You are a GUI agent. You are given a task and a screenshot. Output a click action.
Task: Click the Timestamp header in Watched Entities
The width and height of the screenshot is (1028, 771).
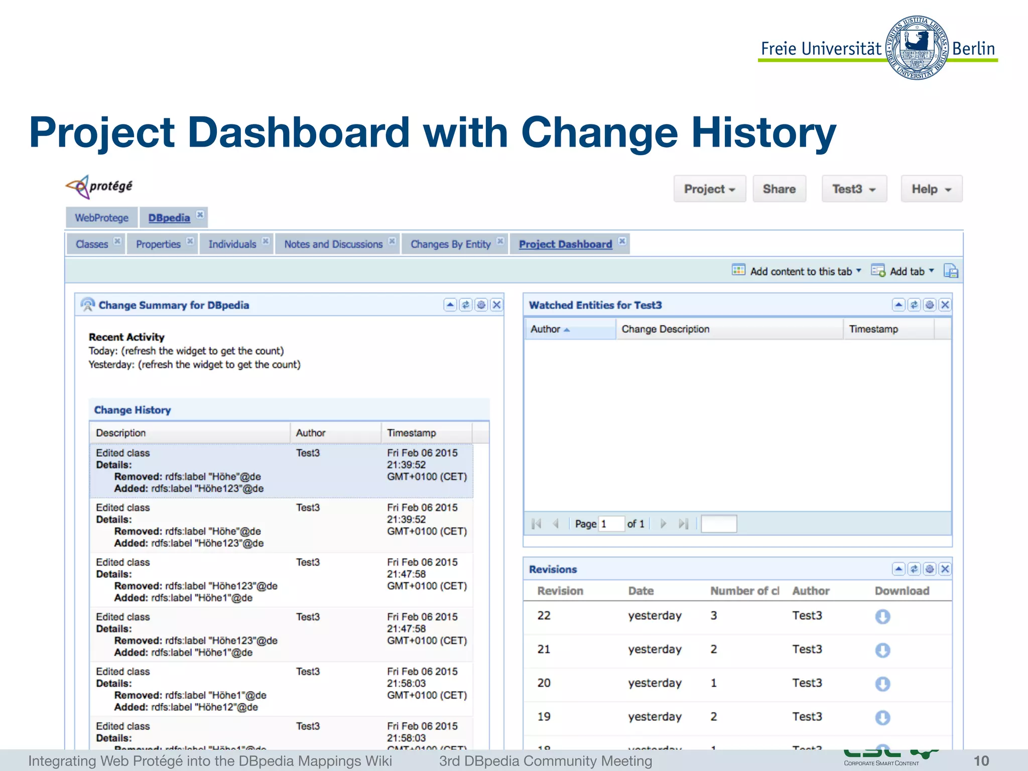click(x=888, y=329)
